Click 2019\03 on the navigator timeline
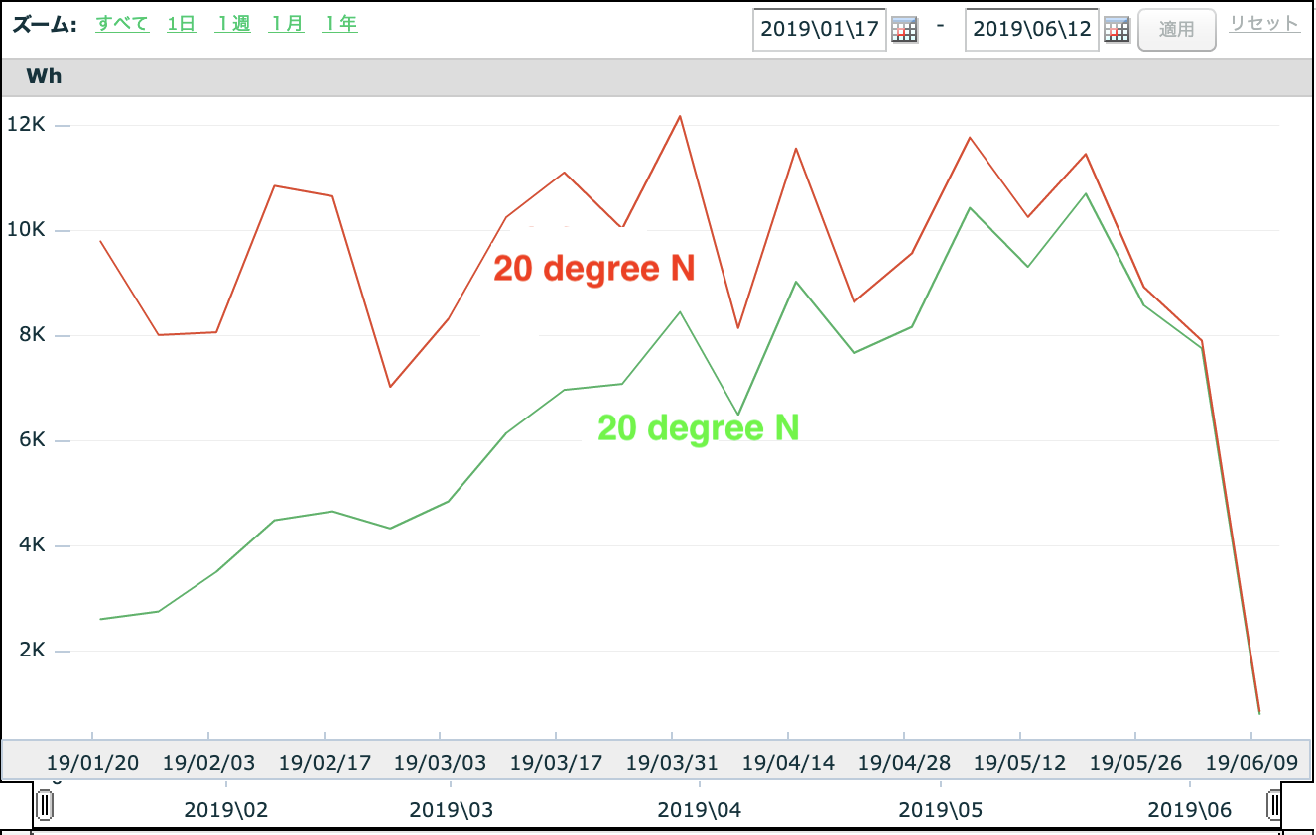The height and width of the screenshot is (835, 1316). (x=451, y=810)
